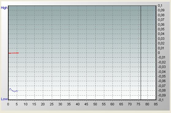This screenshot has height=113, width=171.
Task: Click the peak of the blue curve
Action: pos(10,89)
